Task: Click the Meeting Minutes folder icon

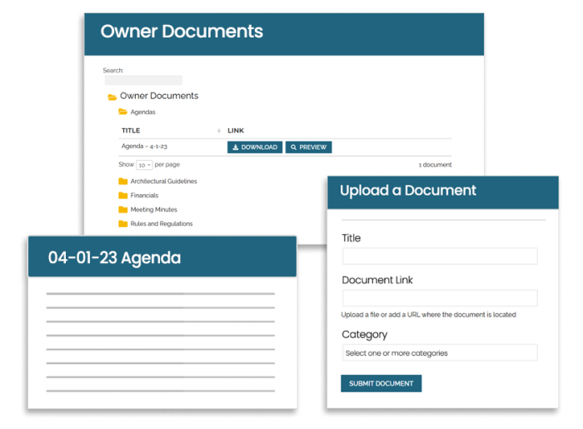Action: click(x=122, y=209)
